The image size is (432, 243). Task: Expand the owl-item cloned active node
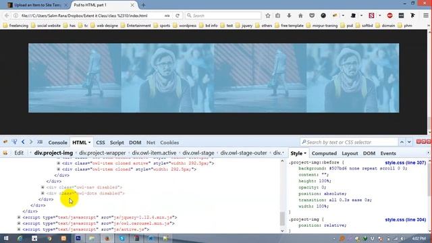(x=59, y=163)
